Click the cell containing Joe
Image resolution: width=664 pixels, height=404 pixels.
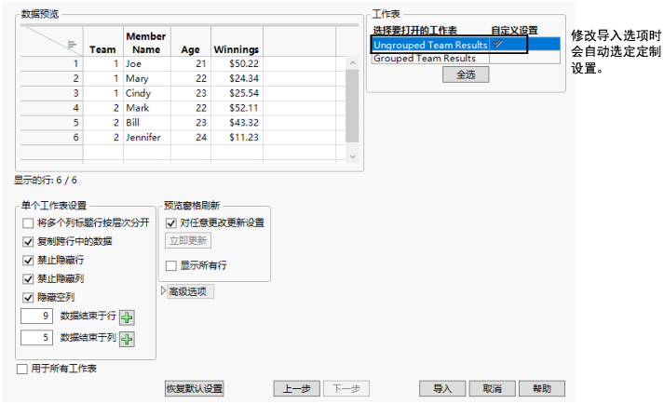tap(147, 64)
